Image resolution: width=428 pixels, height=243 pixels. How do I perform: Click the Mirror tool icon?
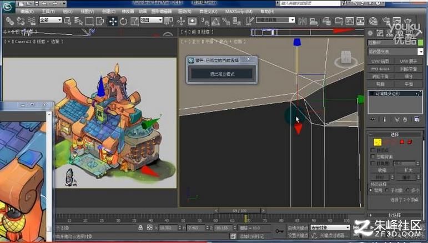(302, 21)
